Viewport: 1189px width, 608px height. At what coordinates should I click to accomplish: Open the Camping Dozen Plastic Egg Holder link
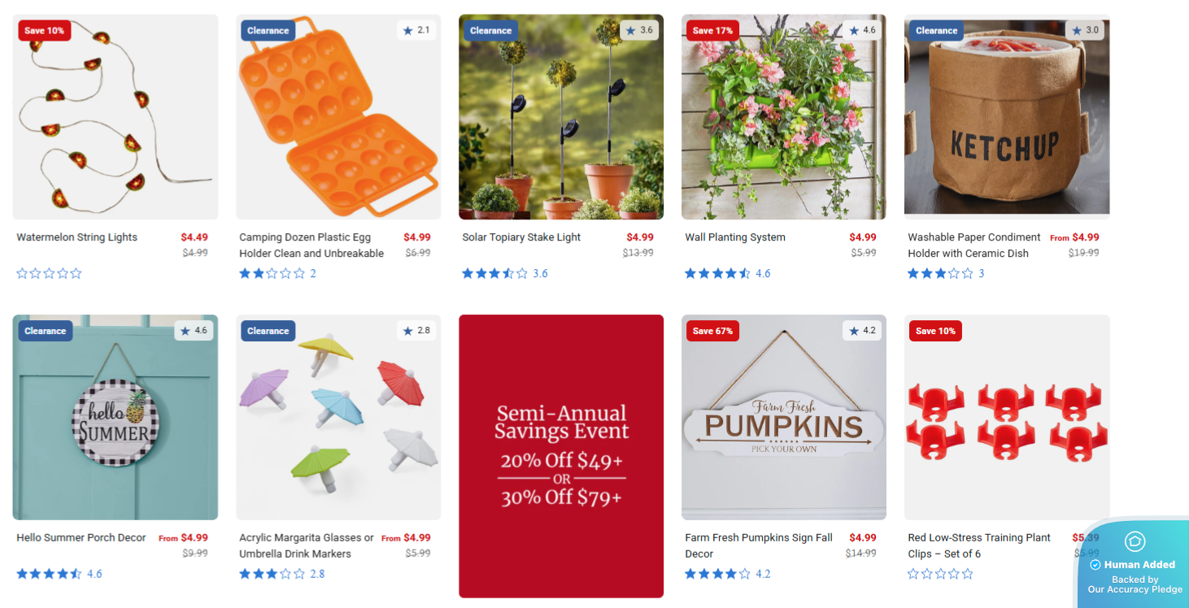click(x=311, y=245)
